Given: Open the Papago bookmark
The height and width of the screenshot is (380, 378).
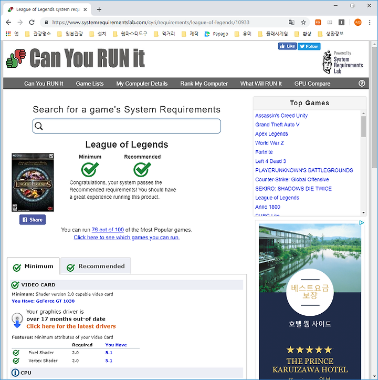Looking at the screenshot, I should 216,34.
